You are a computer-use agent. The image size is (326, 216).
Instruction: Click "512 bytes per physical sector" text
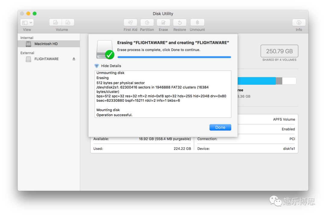(120, 83)
